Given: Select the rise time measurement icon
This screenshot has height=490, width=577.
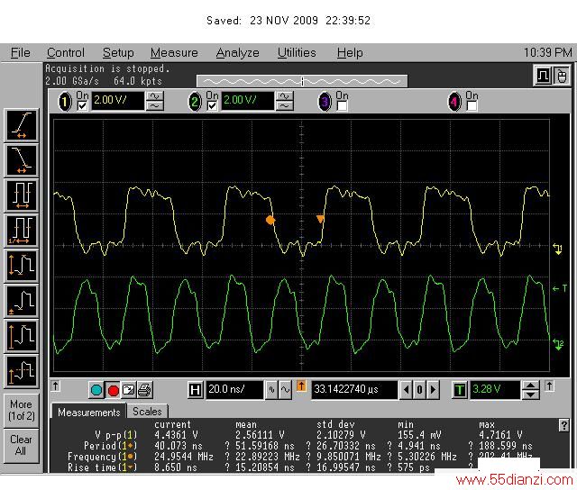Looking at the screenshot, I should 22,125.
